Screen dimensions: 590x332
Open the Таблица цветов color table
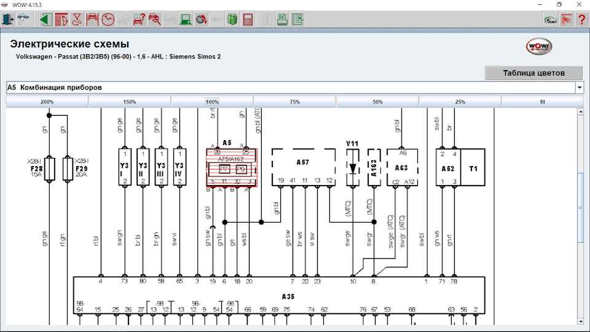coord(533,73)
